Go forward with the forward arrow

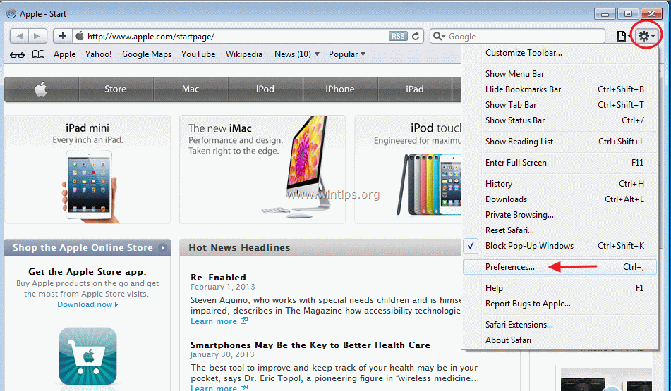tap(37, 37)
